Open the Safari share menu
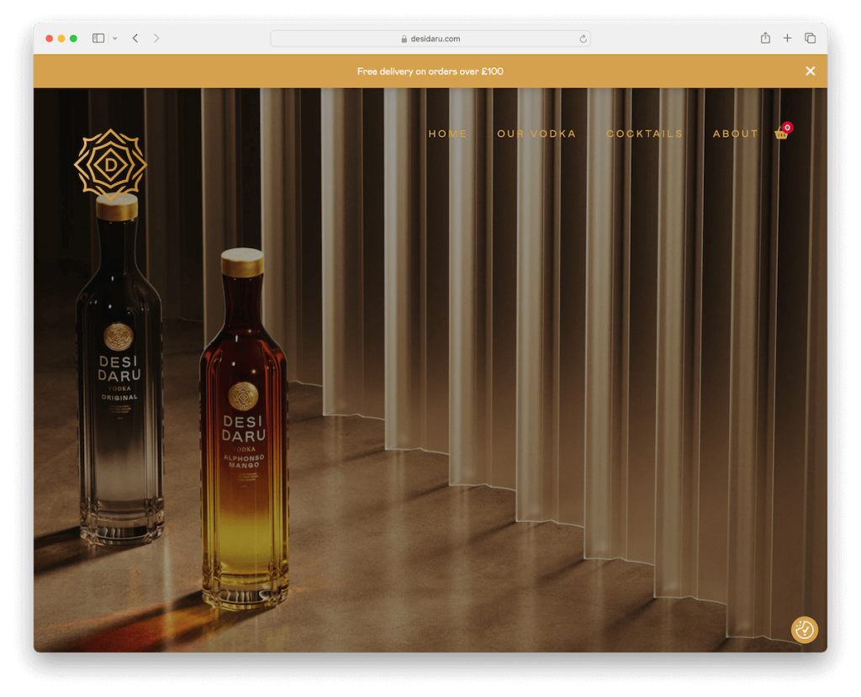 (765, 38)
